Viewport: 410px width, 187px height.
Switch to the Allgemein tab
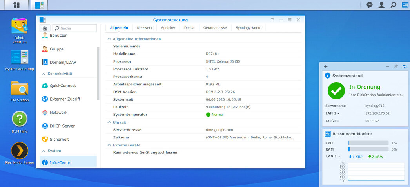[119, 28]
